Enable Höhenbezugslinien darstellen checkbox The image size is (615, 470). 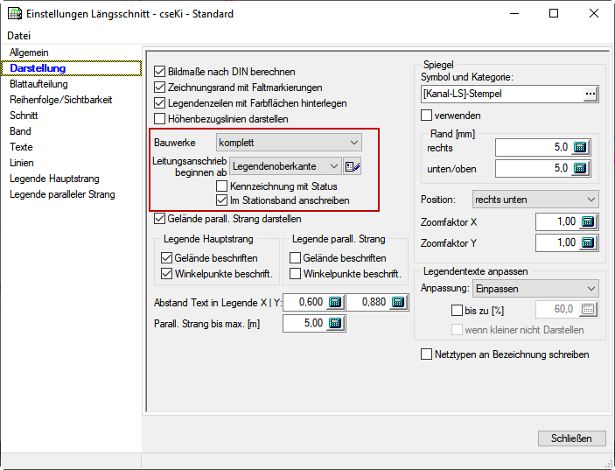[159, 119]
